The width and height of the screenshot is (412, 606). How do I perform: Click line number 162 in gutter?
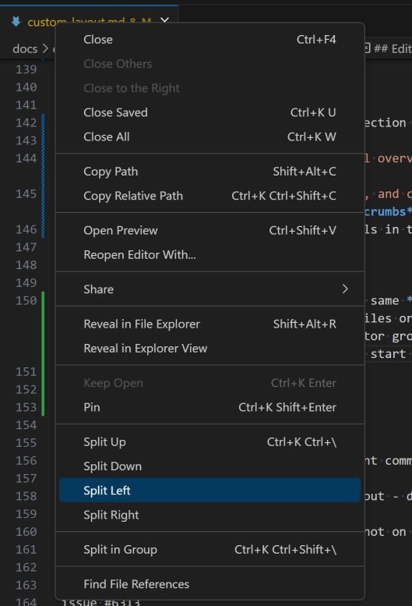(x=26, y=567)
